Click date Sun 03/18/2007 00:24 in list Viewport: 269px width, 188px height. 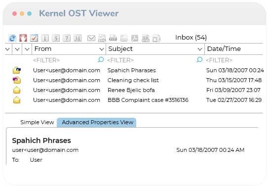235,70
